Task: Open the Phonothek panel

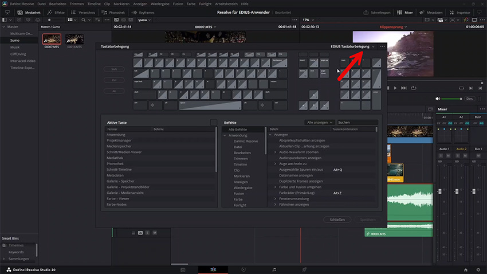Action: [113, 13]
